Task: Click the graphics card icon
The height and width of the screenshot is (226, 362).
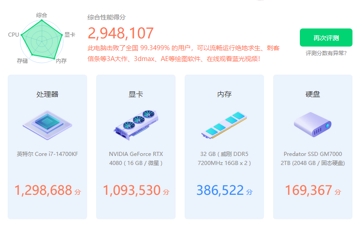Action: coord(136,125)
